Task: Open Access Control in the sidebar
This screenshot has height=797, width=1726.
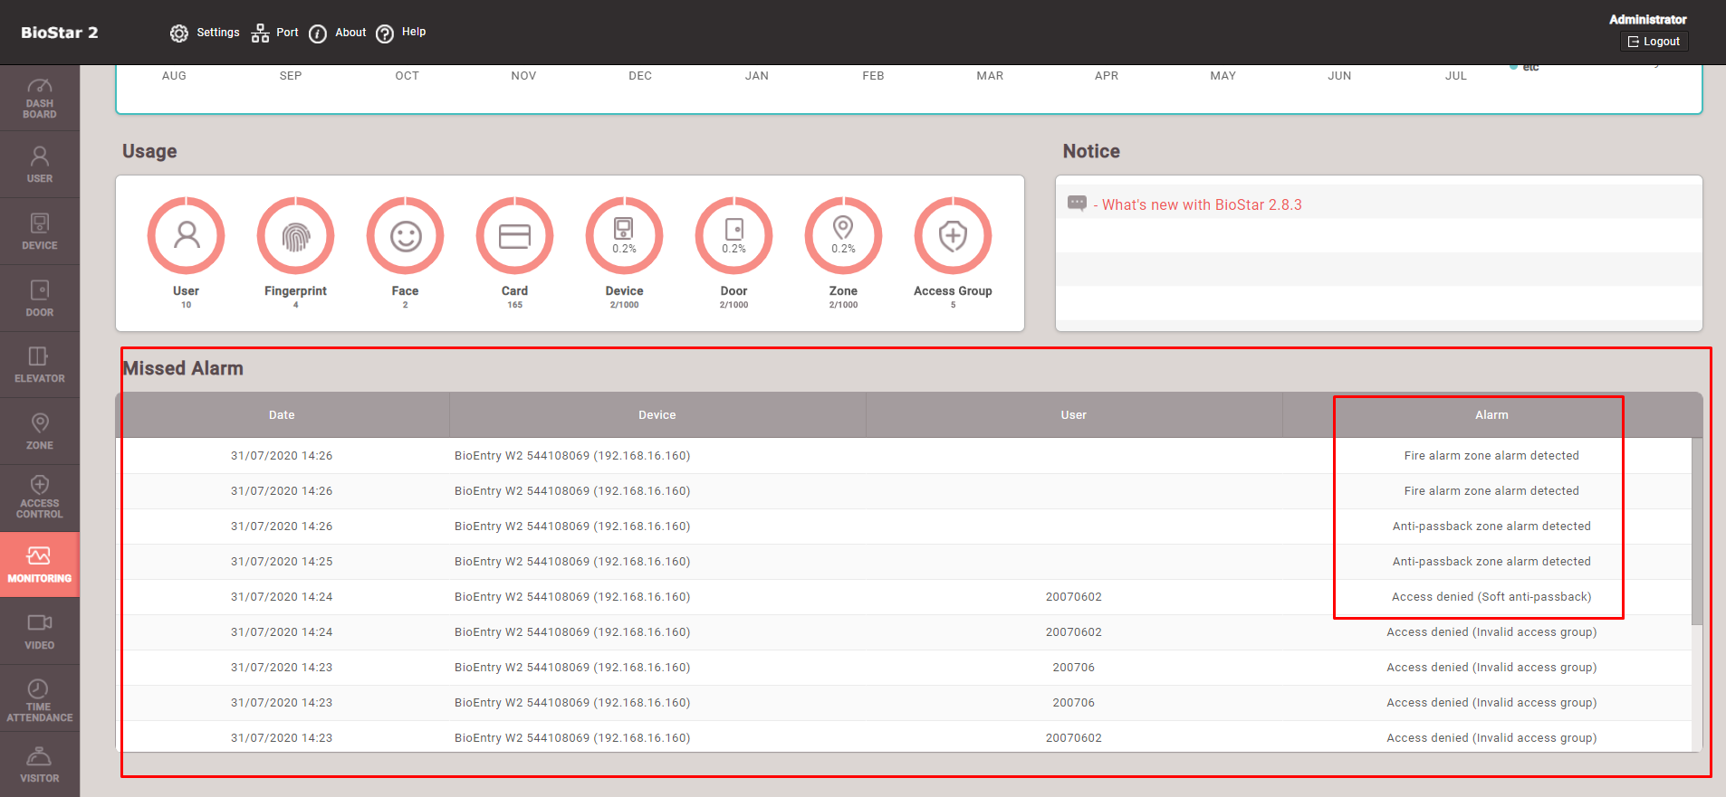Action: click(x=40, y=497)
